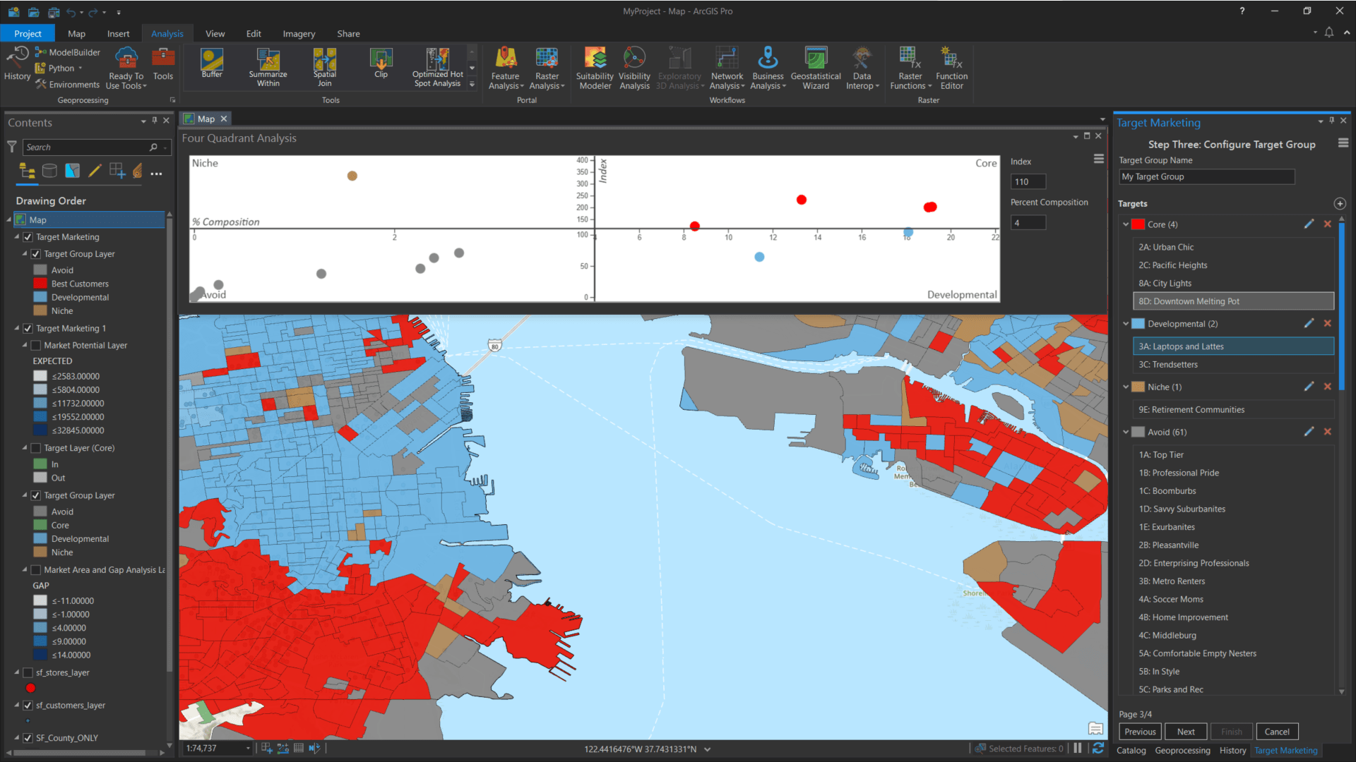Toggle Target Marketing 1 layer visibility

(x=28, y=329)
